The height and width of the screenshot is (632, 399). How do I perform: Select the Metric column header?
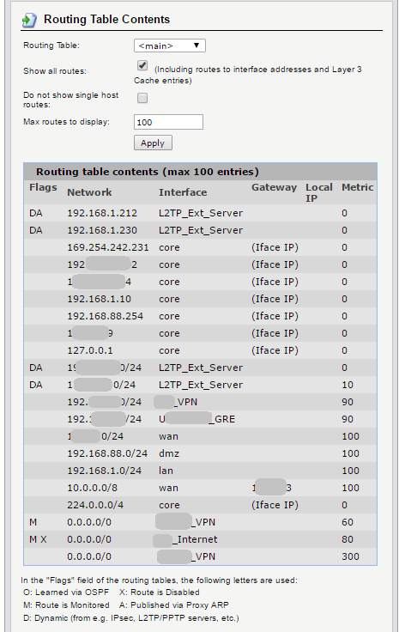pyautogui.click(x=358, y=187)
